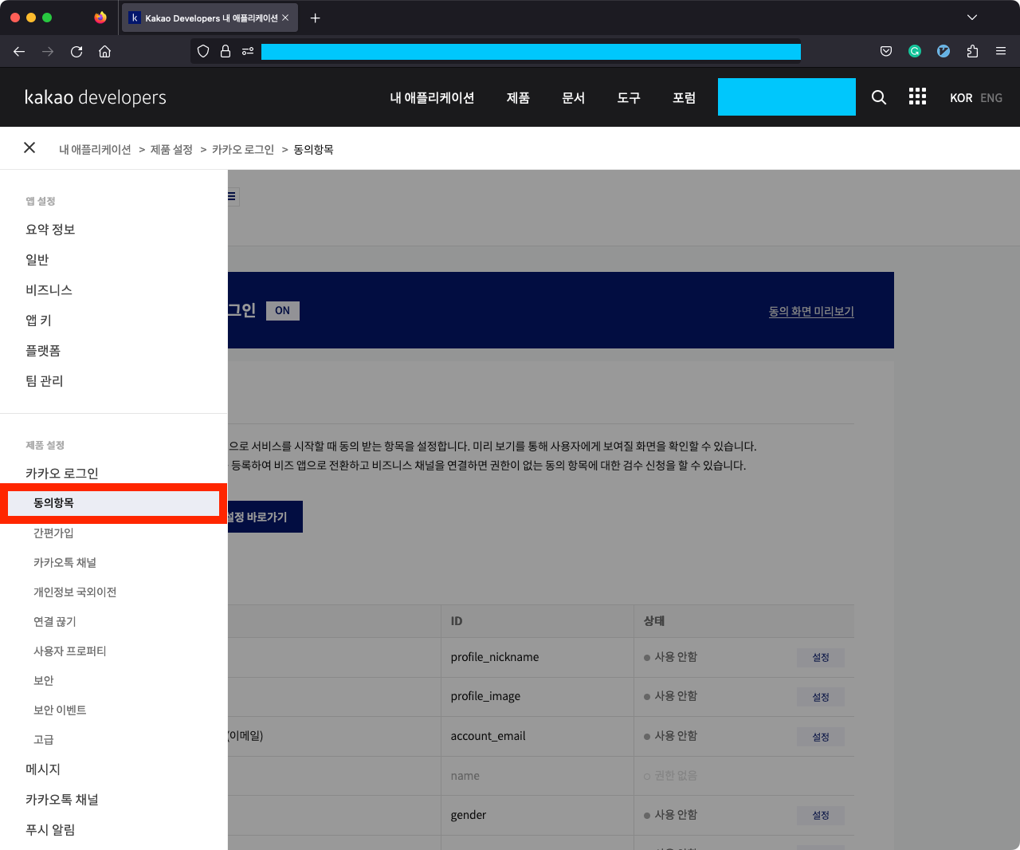Open the Firefox hamburger menu

click(1001, 51)
